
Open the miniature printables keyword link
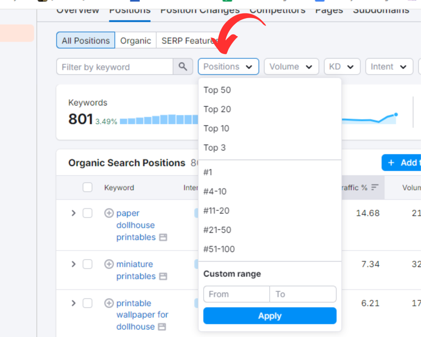134,264
